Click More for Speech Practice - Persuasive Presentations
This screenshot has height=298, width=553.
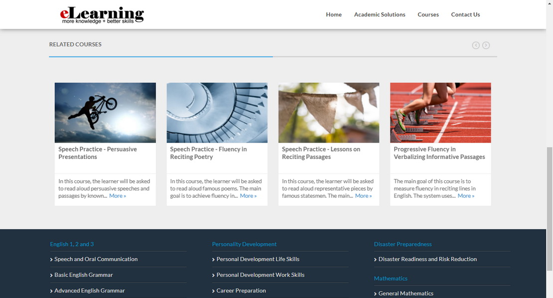pos(117,196)
